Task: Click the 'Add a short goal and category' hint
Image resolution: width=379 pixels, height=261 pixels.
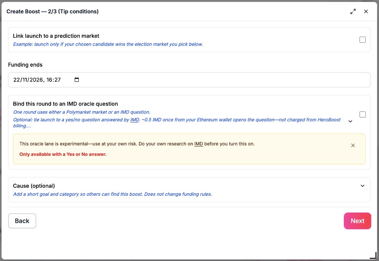Action: pyautogui.click(x=113, y=194)
